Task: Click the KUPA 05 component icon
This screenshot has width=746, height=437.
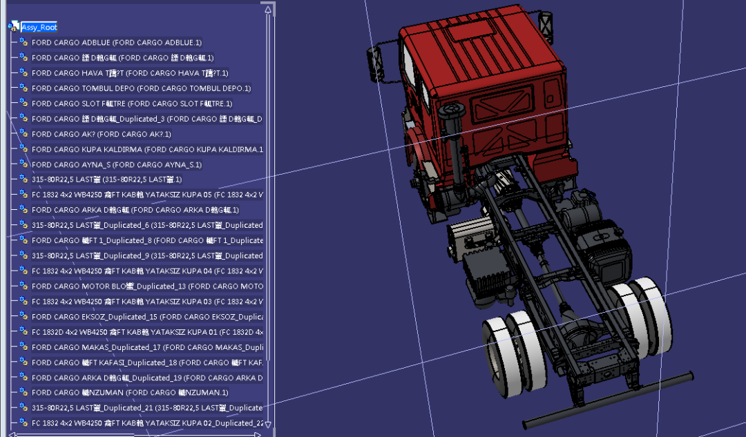Action: (23, 195)
